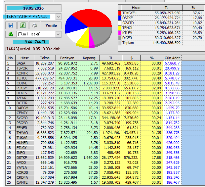
Task: Export data with the Excel icon
Action: 23,25
